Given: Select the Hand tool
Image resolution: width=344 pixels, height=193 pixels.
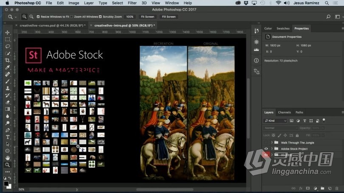Looking at the screenshot, I should (x=8, y=158).
